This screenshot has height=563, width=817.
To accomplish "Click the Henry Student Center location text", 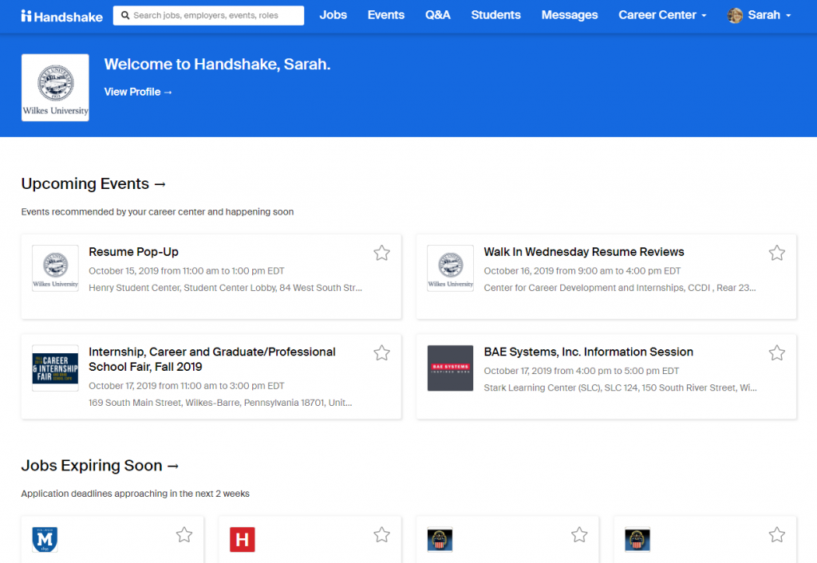I will [x=225, y=288].
